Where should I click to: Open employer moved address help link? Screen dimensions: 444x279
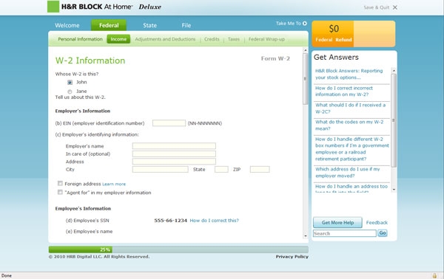[x=348, y=172]
